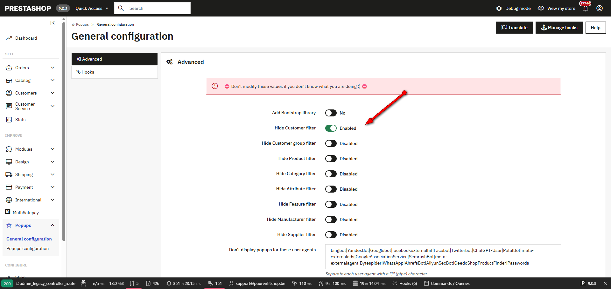Open the Stats menu item
This screenshot has width=611, height=289.
click(20, 120)
